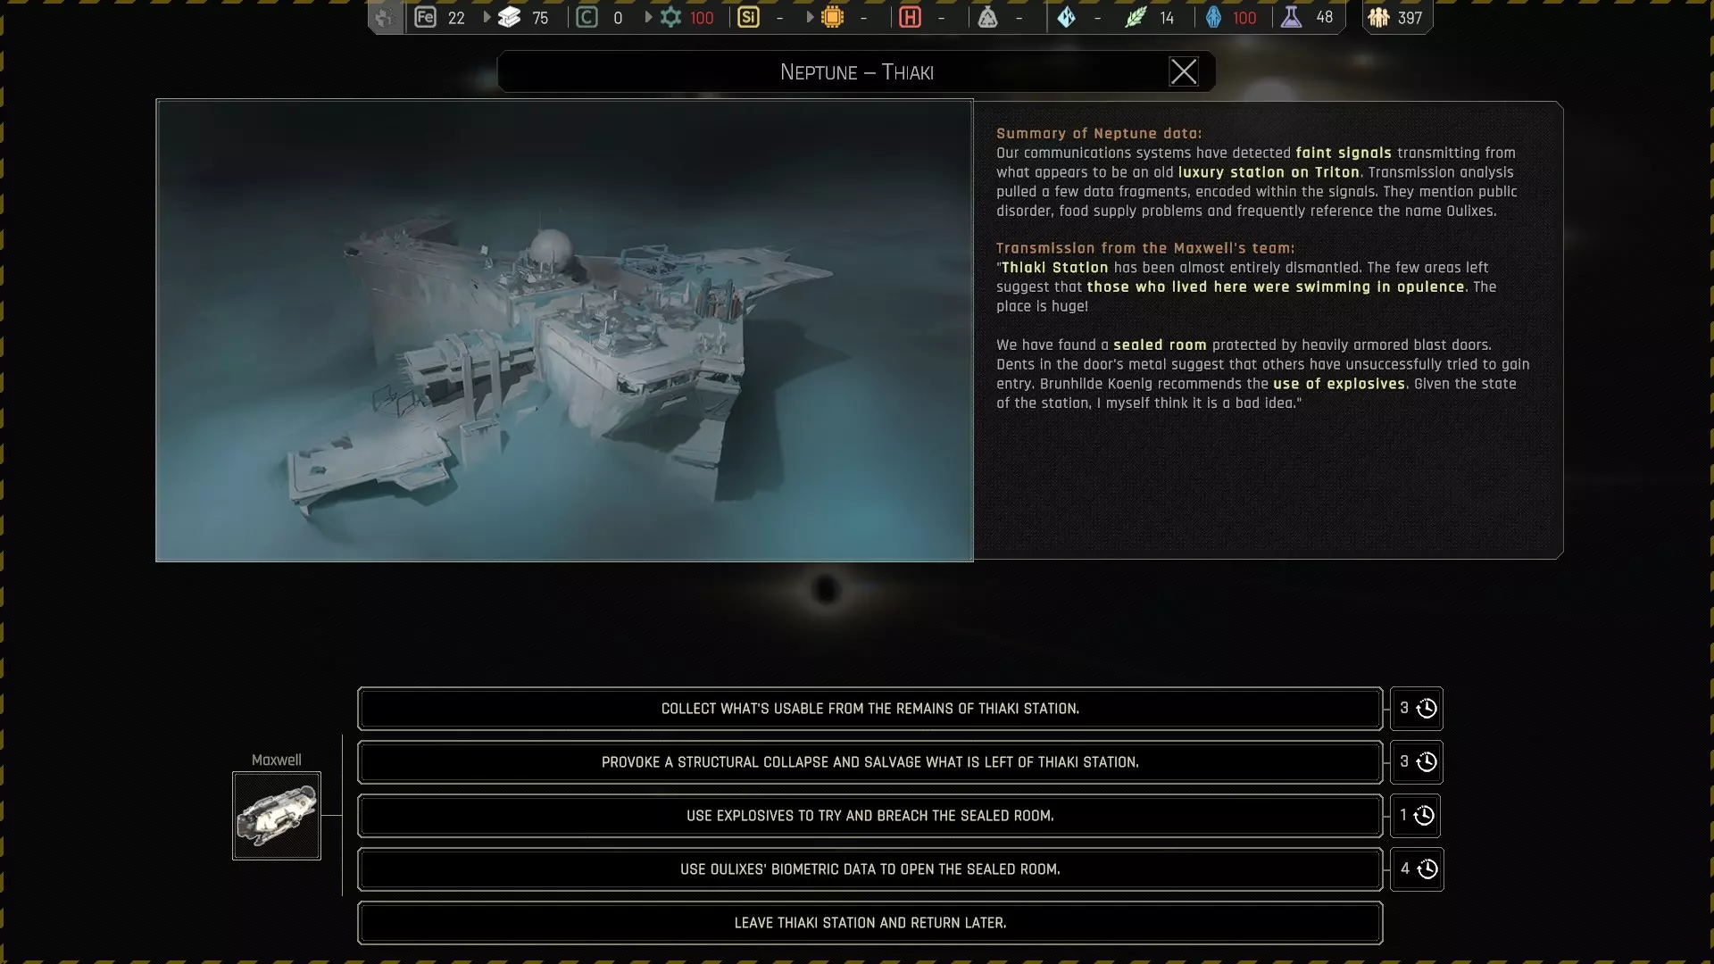Select use Oulixes' biometric data option
The width and height of the screenshot is (1714, 964).
click(x=869, y=869)
